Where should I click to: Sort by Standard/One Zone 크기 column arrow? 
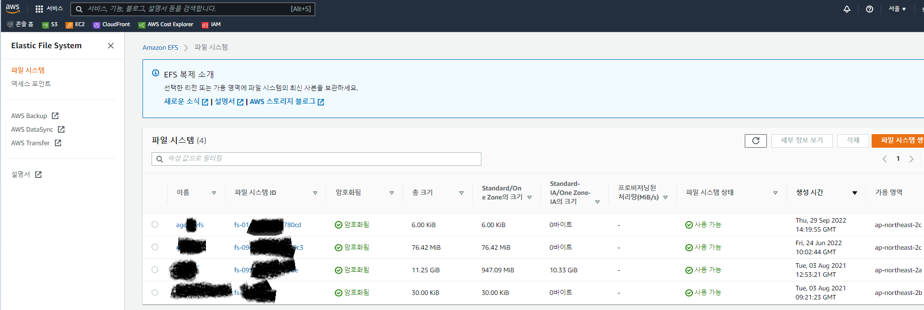(529, 197)
